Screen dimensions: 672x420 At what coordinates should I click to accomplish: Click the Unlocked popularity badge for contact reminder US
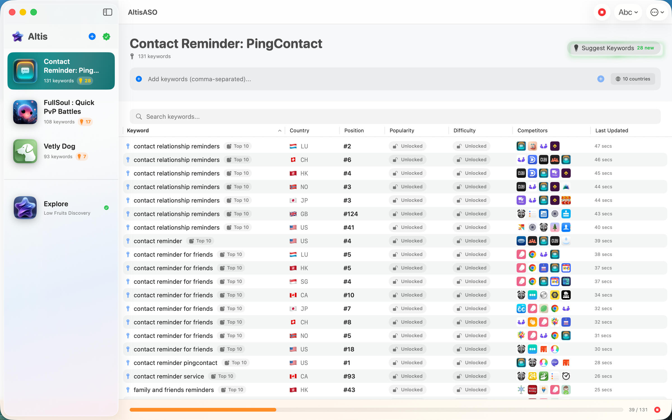coord(407,241)
